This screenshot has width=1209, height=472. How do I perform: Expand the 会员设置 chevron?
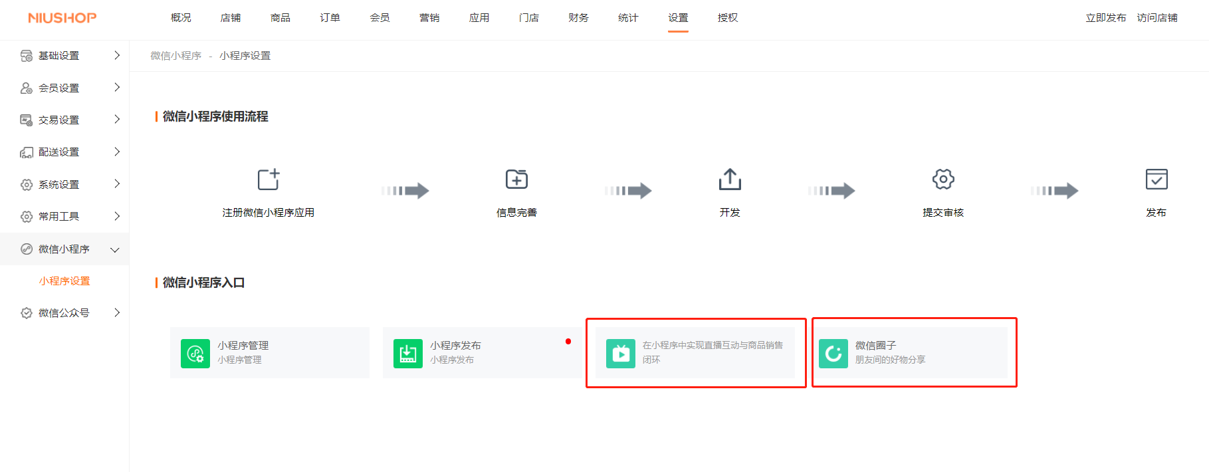[117, 87]
